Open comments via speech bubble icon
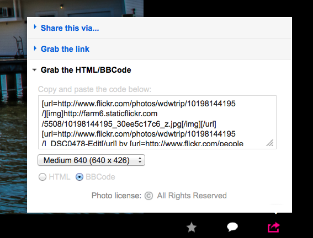The width and height of the screenshot is (313, 238). [x=232, y=227]
